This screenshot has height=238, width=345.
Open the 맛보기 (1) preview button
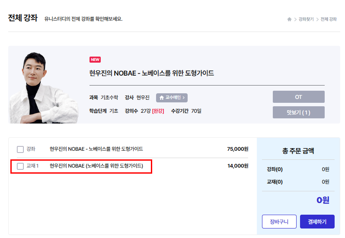(298, 113)
